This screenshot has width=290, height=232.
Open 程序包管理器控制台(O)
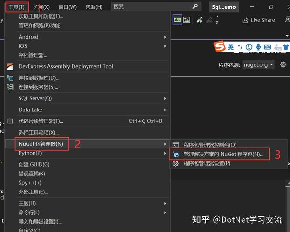(x=229, y=145)
